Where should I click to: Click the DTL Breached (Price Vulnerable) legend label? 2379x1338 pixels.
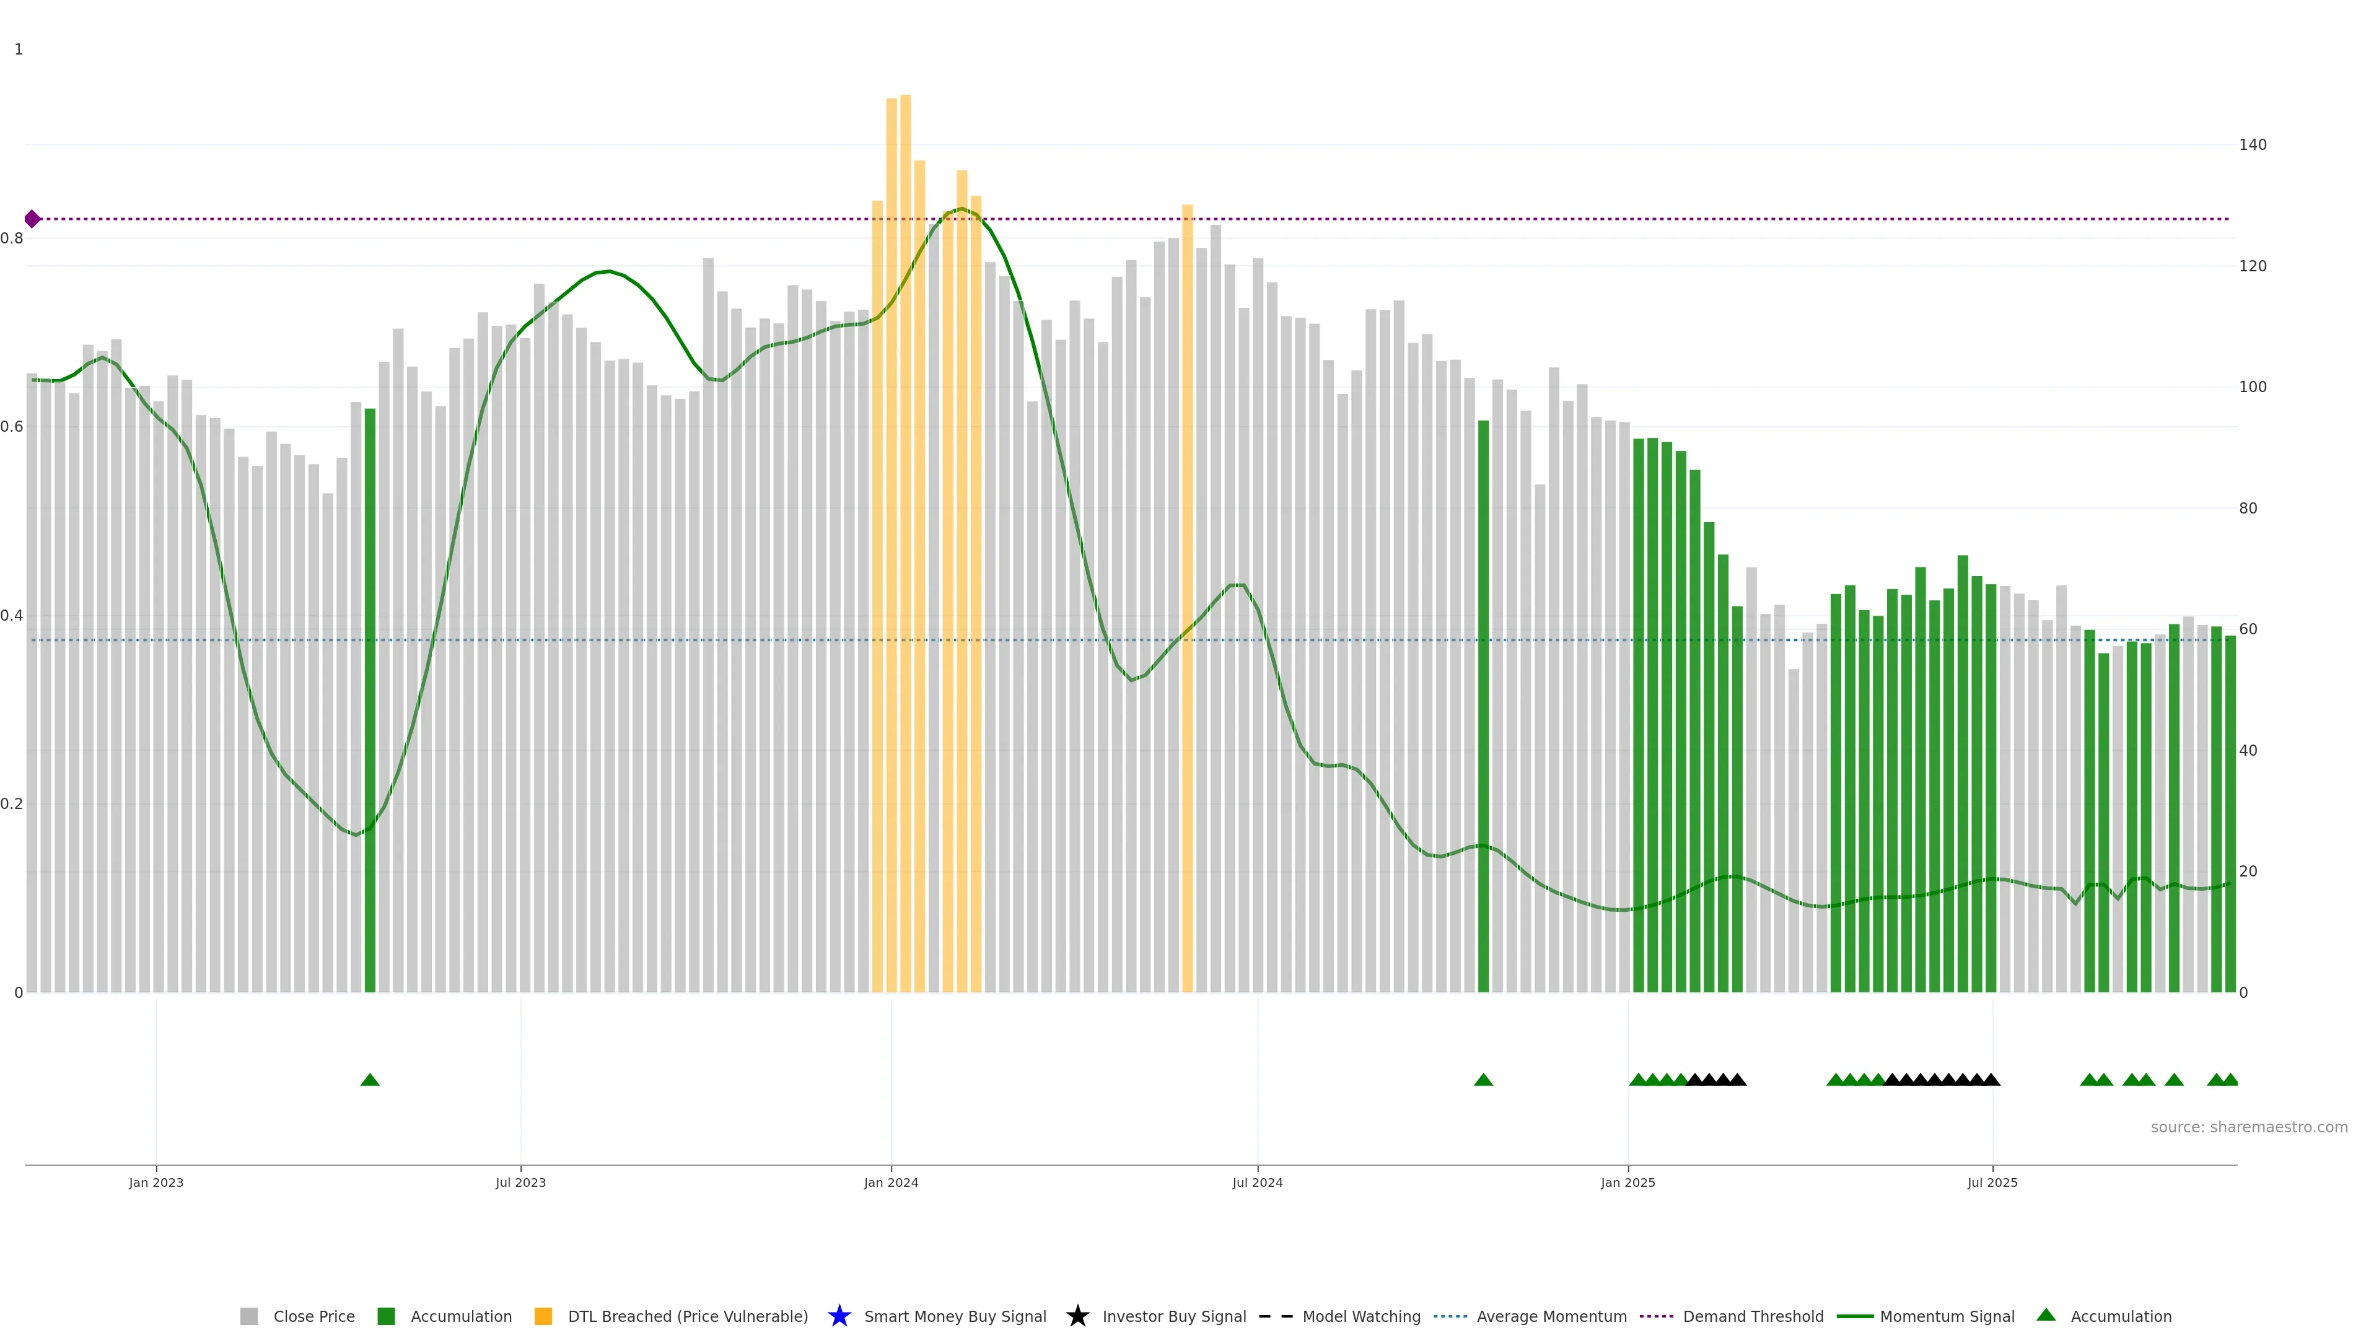coord(687,1316)
